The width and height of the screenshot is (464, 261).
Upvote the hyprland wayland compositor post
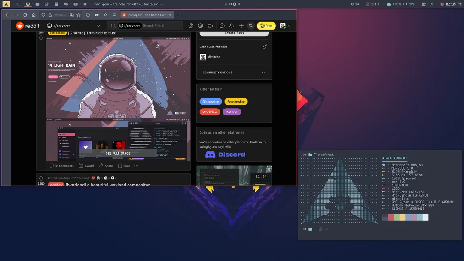pyautogui.click(x=41, y=177)
